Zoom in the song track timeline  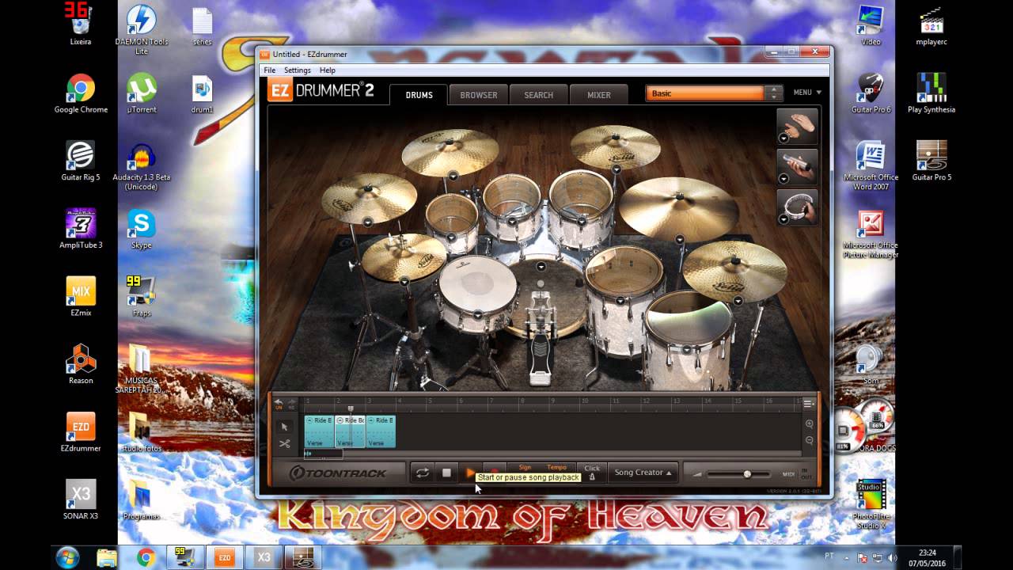pos(809,424)
